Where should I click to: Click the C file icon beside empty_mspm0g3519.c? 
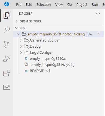click(26, 58)
